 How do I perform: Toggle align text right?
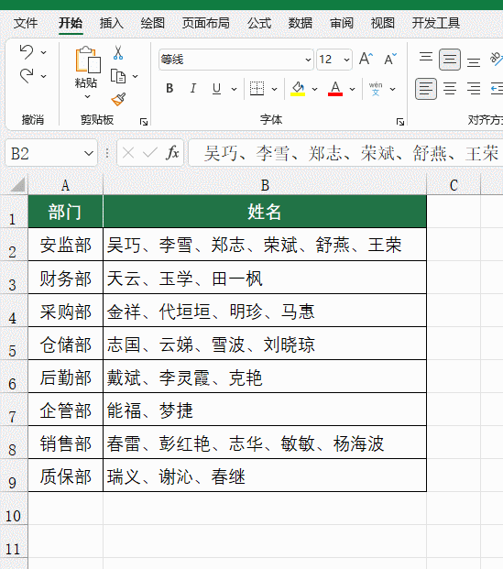click(474, 89)
